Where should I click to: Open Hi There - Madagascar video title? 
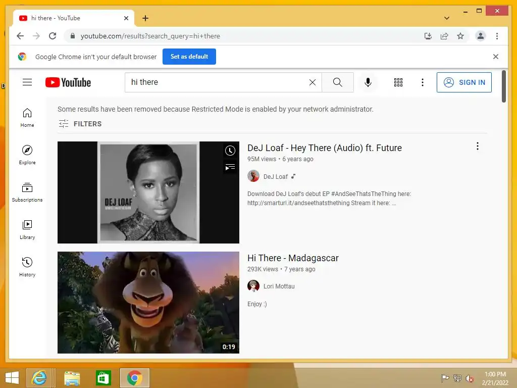(293, 258)
